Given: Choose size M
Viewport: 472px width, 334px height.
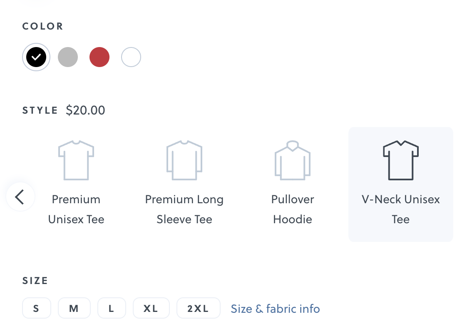Looking at the screenshot, I should pyautogui.click(x=74, y=308).
